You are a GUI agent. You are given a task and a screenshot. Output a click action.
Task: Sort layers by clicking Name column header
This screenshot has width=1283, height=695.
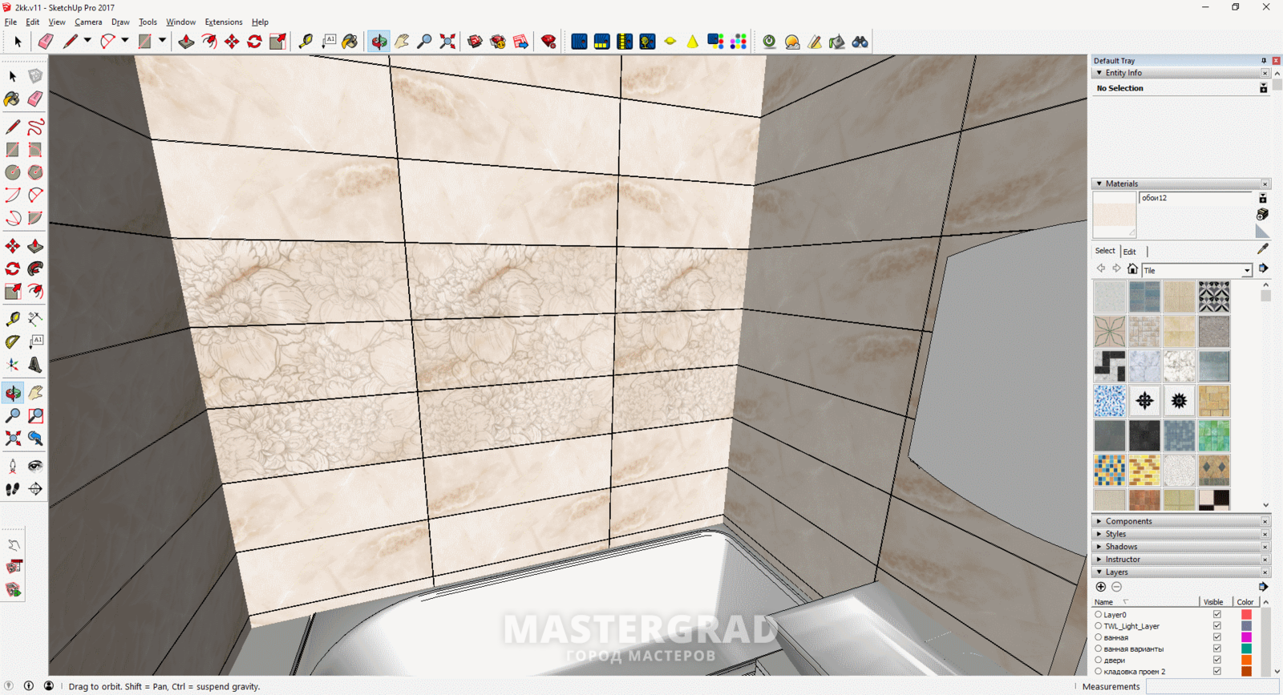click(1104, 602)
